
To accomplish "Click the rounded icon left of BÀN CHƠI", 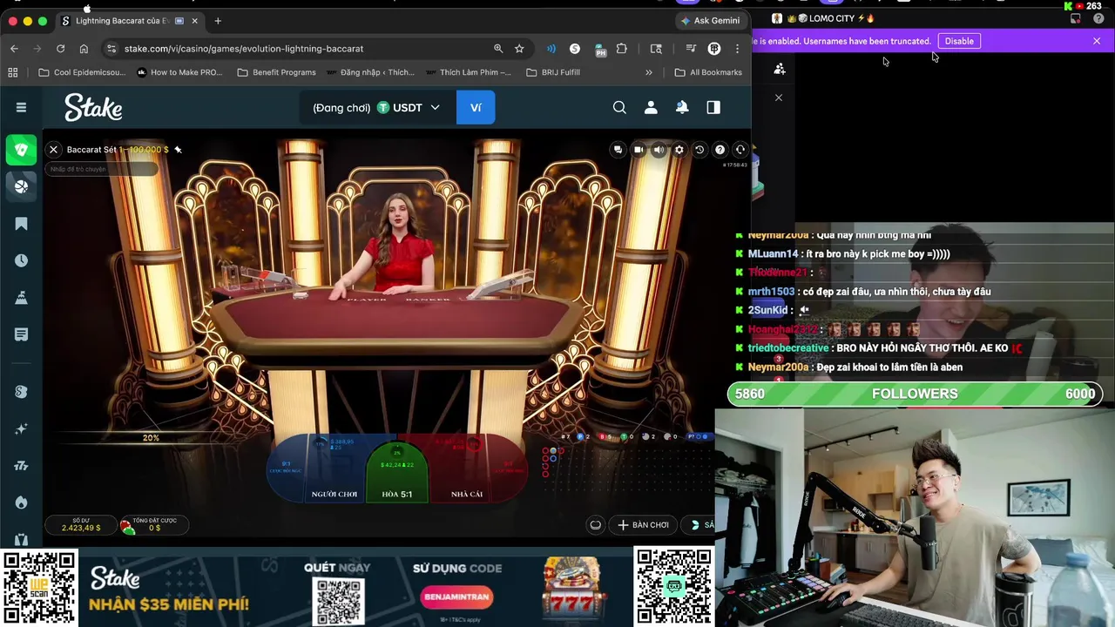I will [x=596, y=525].
